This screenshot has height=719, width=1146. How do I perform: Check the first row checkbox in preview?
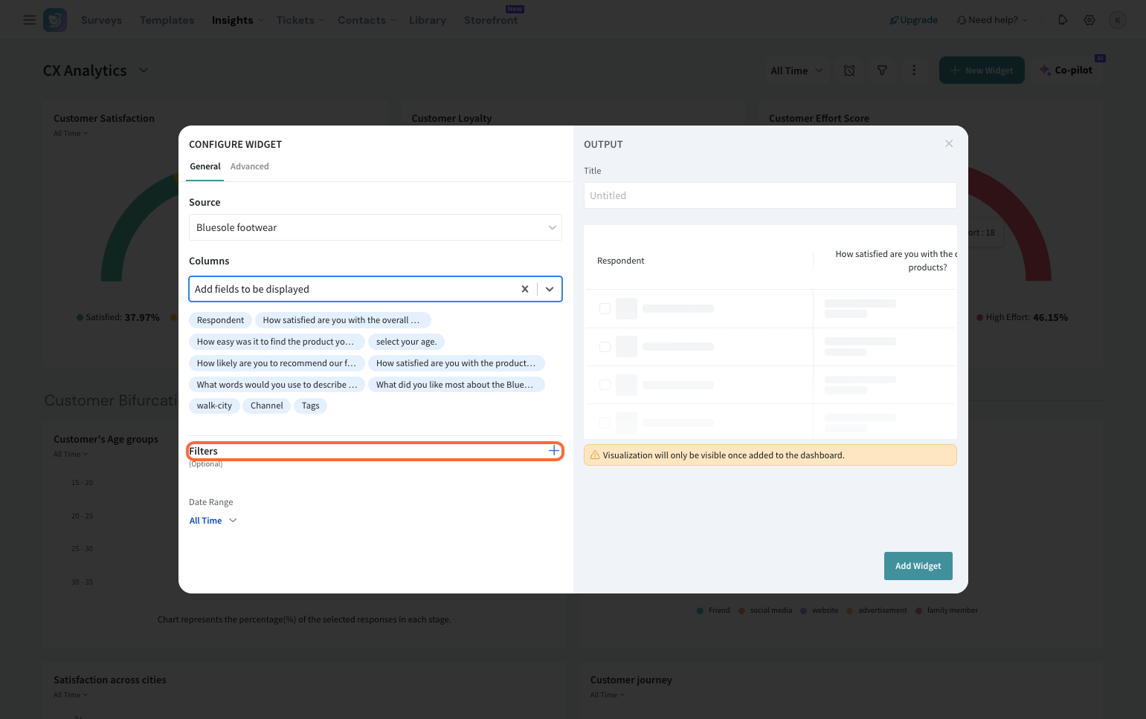coord(605,308)
